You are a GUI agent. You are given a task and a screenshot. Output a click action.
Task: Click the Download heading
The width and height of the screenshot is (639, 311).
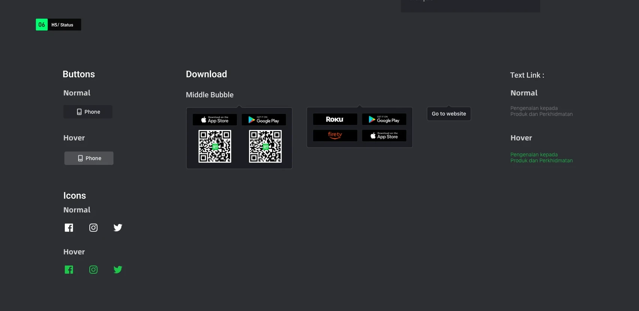[x=207, y=74]
